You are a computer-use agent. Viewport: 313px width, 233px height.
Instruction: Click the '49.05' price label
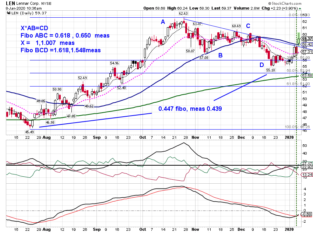coord(41,101)
